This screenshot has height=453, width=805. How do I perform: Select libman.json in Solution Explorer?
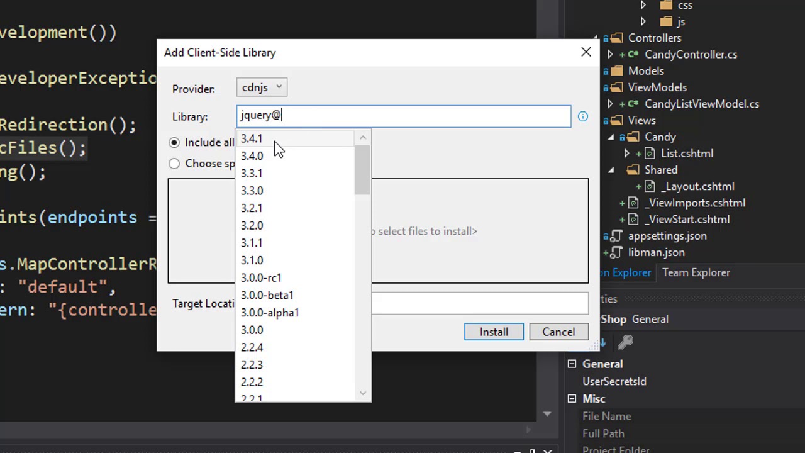(656, 252)
